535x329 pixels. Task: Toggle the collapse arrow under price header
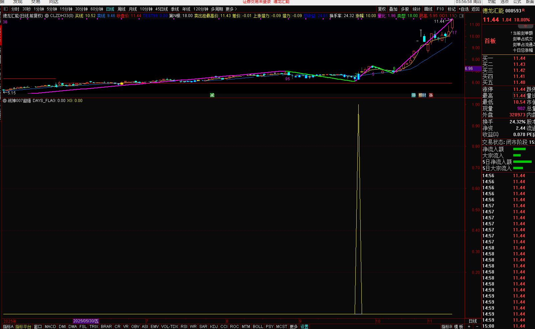click(x=525, y=26)
